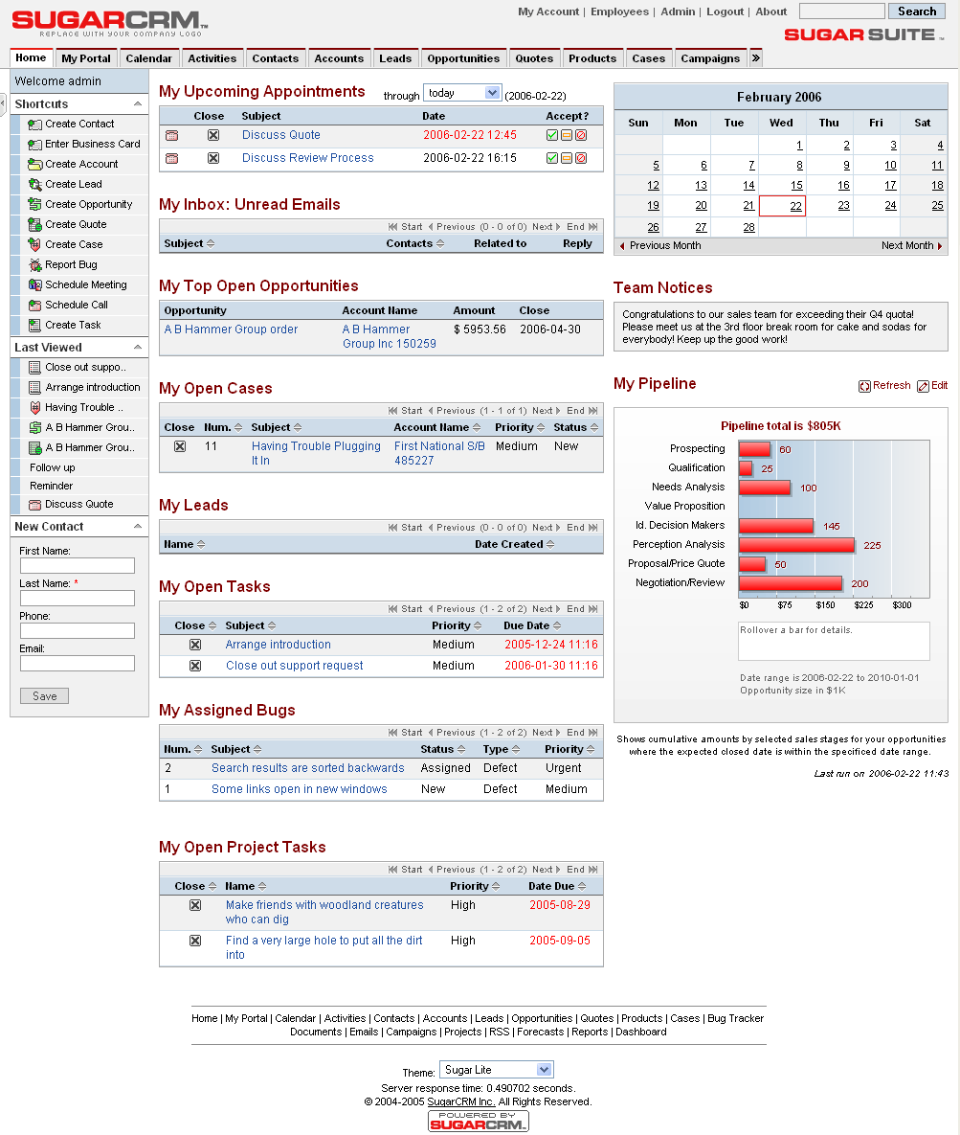Click the Create Case icon
960x1135 pixels.
tap(34, 244)
